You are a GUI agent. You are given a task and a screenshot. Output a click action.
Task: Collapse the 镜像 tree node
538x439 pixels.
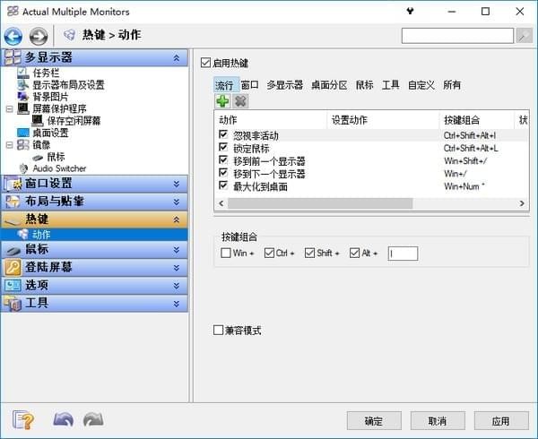(x=9, y=145)
